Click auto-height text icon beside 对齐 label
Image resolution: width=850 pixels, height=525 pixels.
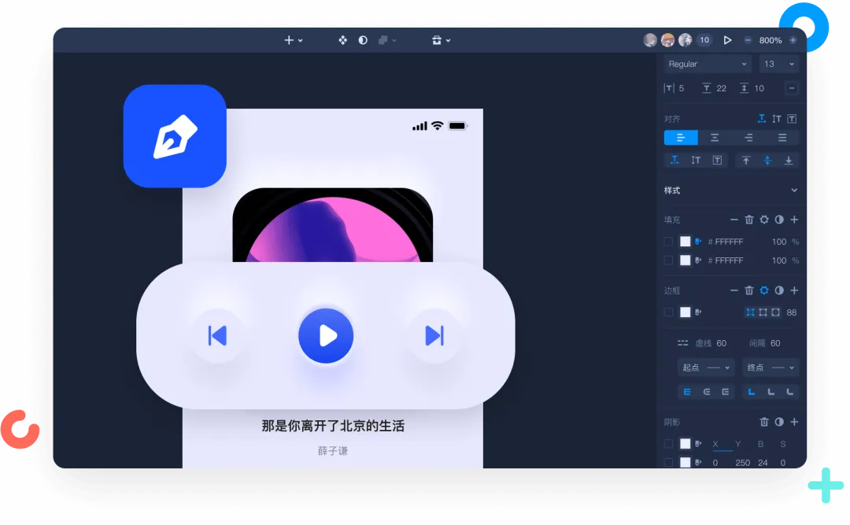point(777,118)
